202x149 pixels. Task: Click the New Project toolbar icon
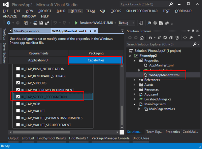pos(26,23)
